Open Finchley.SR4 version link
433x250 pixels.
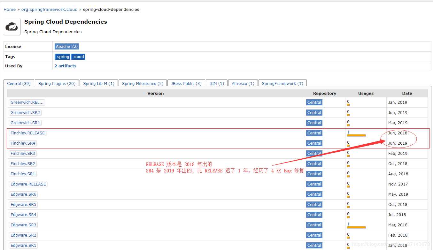[23, 143]
